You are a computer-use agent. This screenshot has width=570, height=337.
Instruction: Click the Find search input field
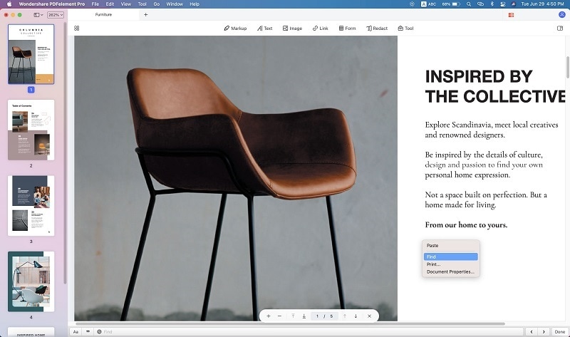click(309, 331)
